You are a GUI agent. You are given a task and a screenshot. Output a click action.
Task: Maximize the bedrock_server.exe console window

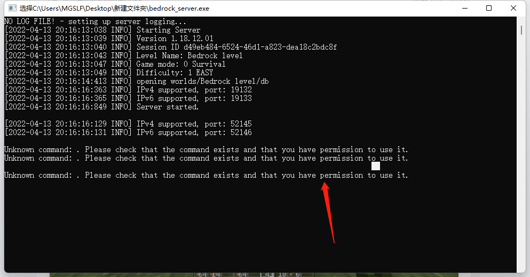point(489,8)
